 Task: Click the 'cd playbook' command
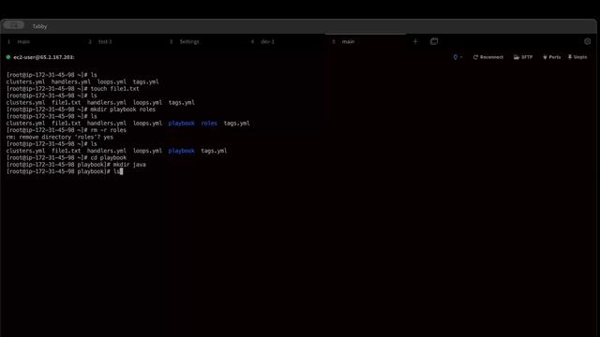(109, 158)
